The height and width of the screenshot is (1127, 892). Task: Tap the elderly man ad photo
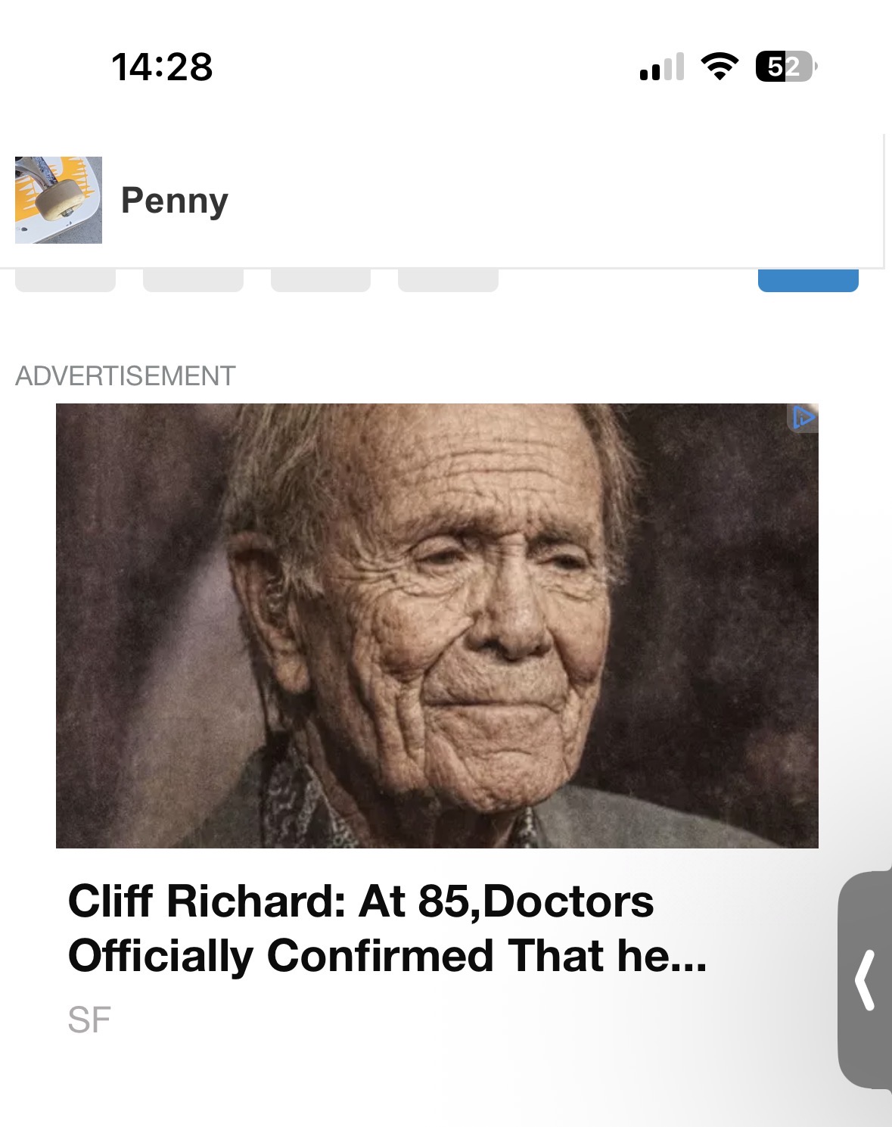coord(437,625)
